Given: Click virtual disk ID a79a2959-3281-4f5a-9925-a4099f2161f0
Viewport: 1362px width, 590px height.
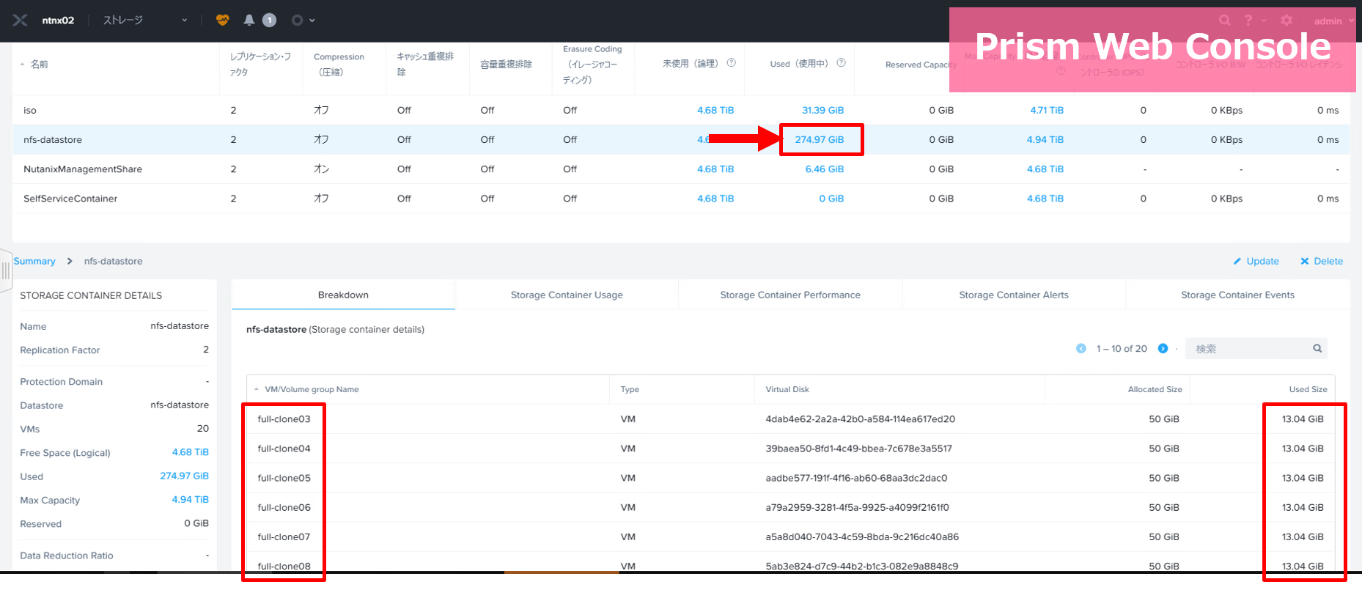Looking at the screenshot, I should click(x=858, y=507).
